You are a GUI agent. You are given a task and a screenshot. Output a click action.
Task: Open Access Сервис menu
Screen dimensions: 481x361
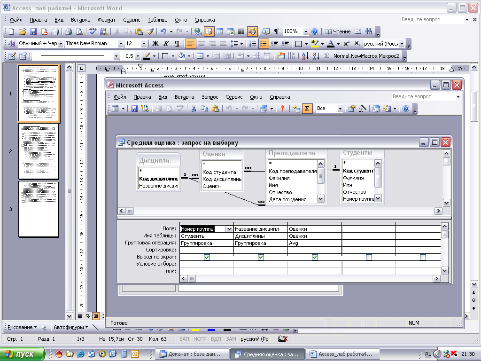[x=234, y=97]
